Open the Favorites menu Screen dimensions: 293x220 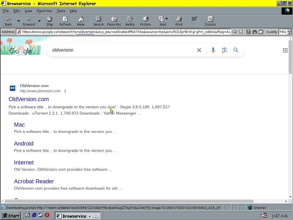click(44, 11)
